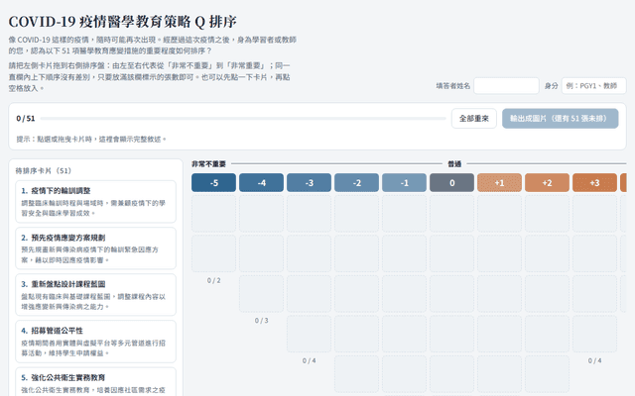635x396 pixels.
Task: Click the top empty slot under -4
Action: pyautogui.click(x=261, y=214)
